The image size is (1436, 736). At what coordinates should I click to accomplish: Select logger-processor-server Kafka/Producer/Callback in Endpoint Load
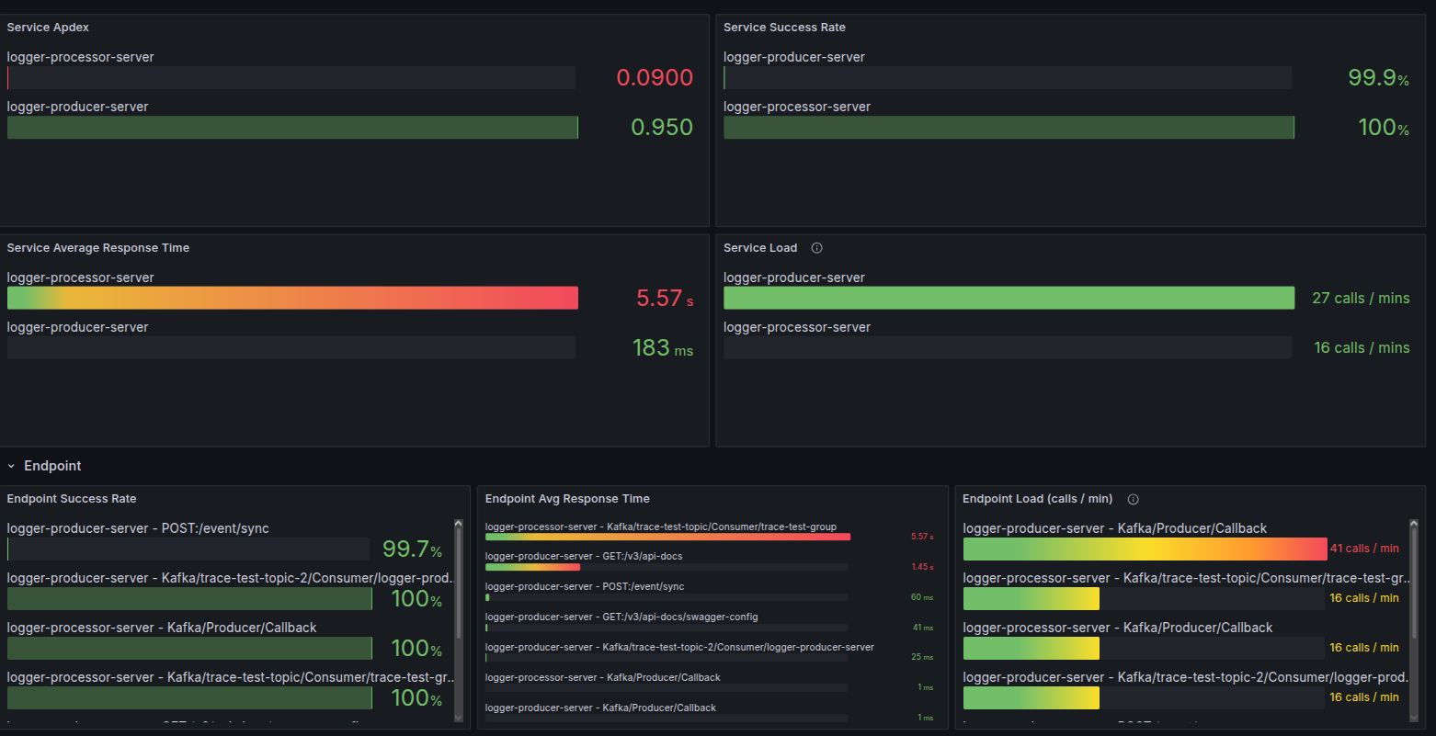tap(1118, 628)
